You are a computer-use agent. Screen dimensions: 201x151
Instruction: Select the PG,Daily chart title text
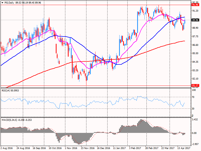pos(9,3)
